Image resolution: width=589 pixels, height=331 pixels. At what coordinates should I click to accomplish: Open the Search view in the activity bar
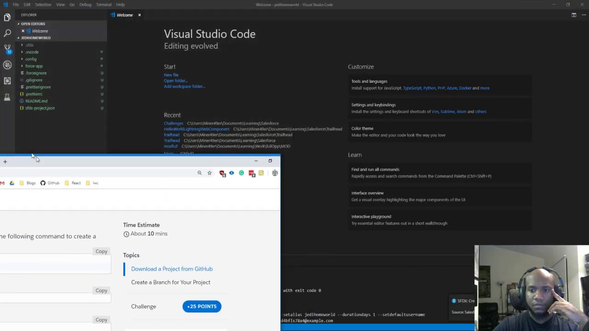(7, 33)
